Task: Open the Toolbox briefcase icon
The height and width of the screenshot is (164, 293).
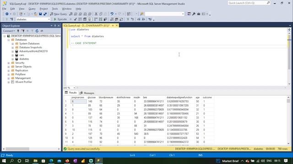Action: [x=198, y=14]
